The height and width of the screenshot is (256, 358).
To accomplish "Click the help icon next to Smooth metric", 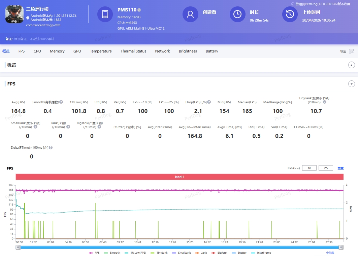I will pyautogui.click(x=61, y=102).
